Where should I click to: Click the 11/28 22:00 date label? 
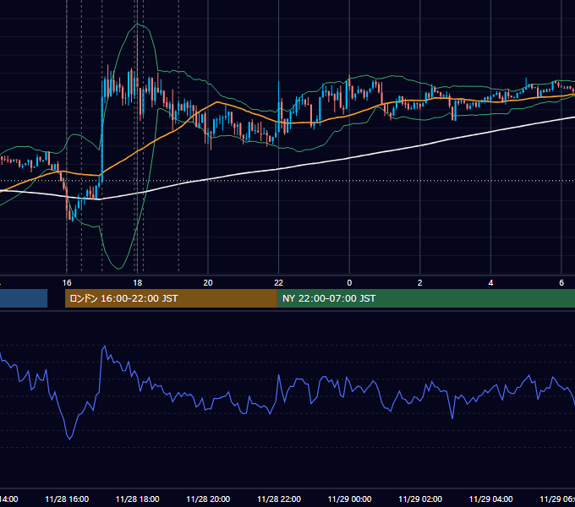279,499
